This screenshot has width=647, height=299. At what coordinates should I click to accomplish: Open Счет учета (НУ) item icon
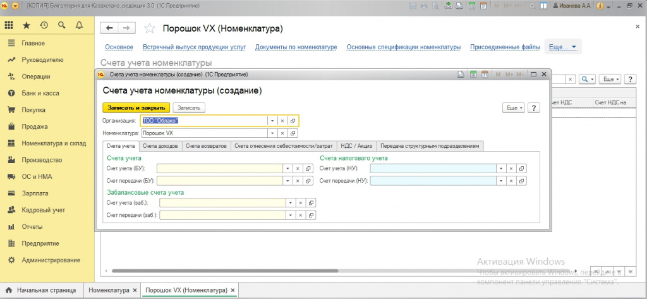521,169
